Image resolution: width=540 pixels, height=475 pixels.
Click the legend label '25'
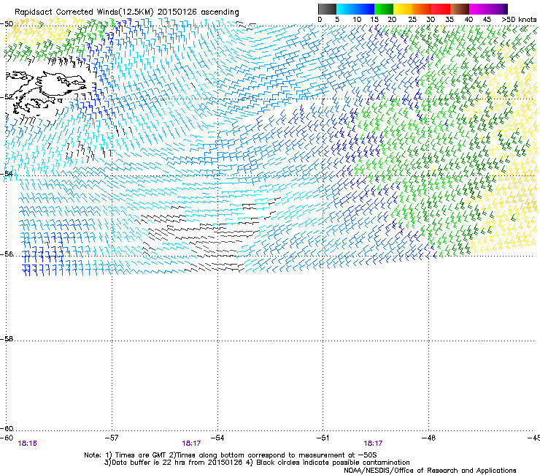coord(412,19)
